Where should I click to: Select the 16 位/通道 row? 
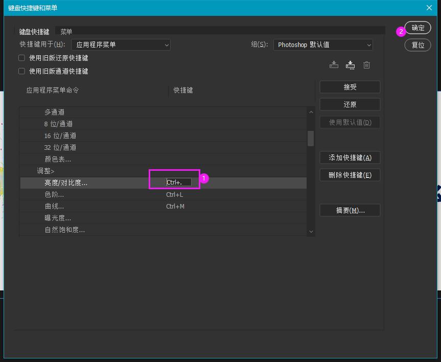tap(164, 135)
